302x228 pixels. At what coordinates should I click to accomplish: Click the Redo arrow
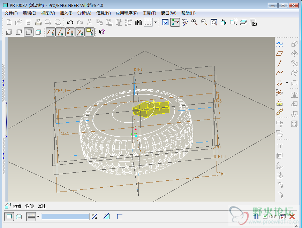[80, 23]
